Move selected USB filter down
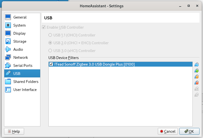This screenshot has height=138, width=203. 197,95
